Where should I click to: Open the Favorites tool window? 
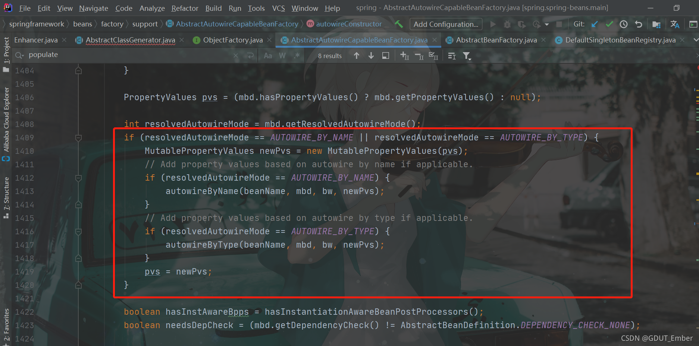[x=6, y=326]
